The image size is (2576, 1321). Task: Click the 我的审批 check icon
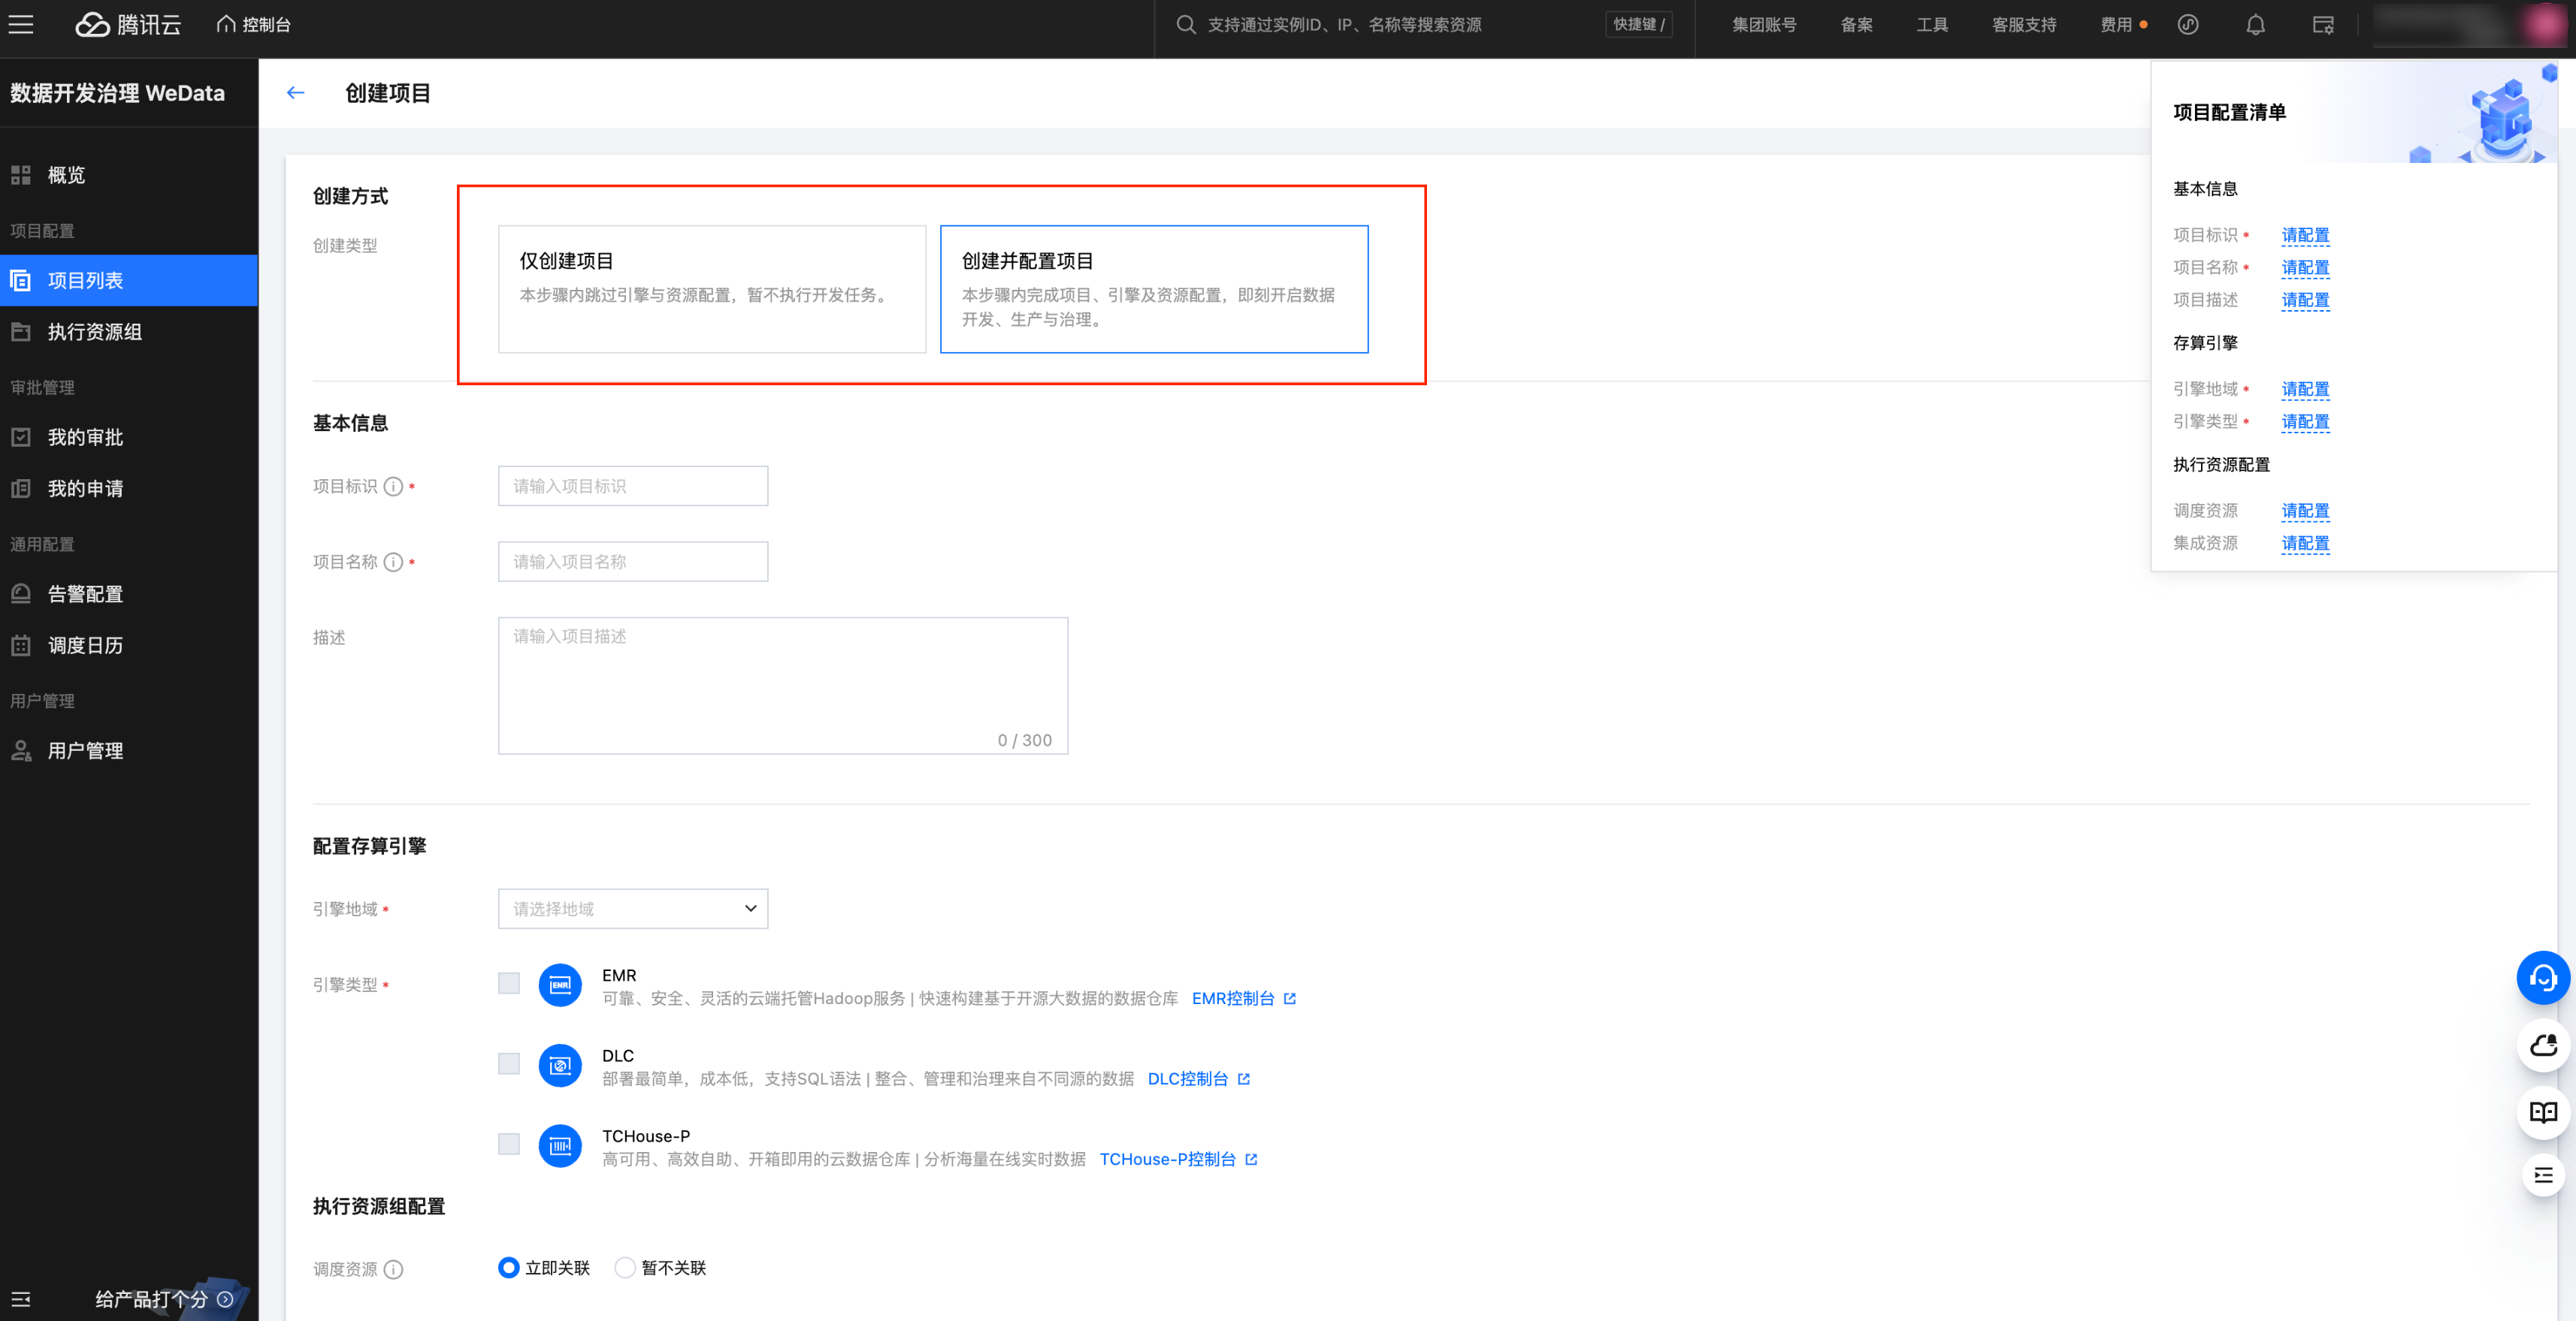click(x=21, y=438)
